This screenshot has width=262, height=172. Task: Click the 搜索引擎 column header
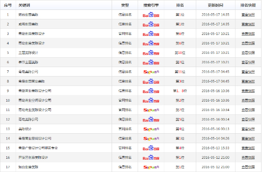click(151, 5)
